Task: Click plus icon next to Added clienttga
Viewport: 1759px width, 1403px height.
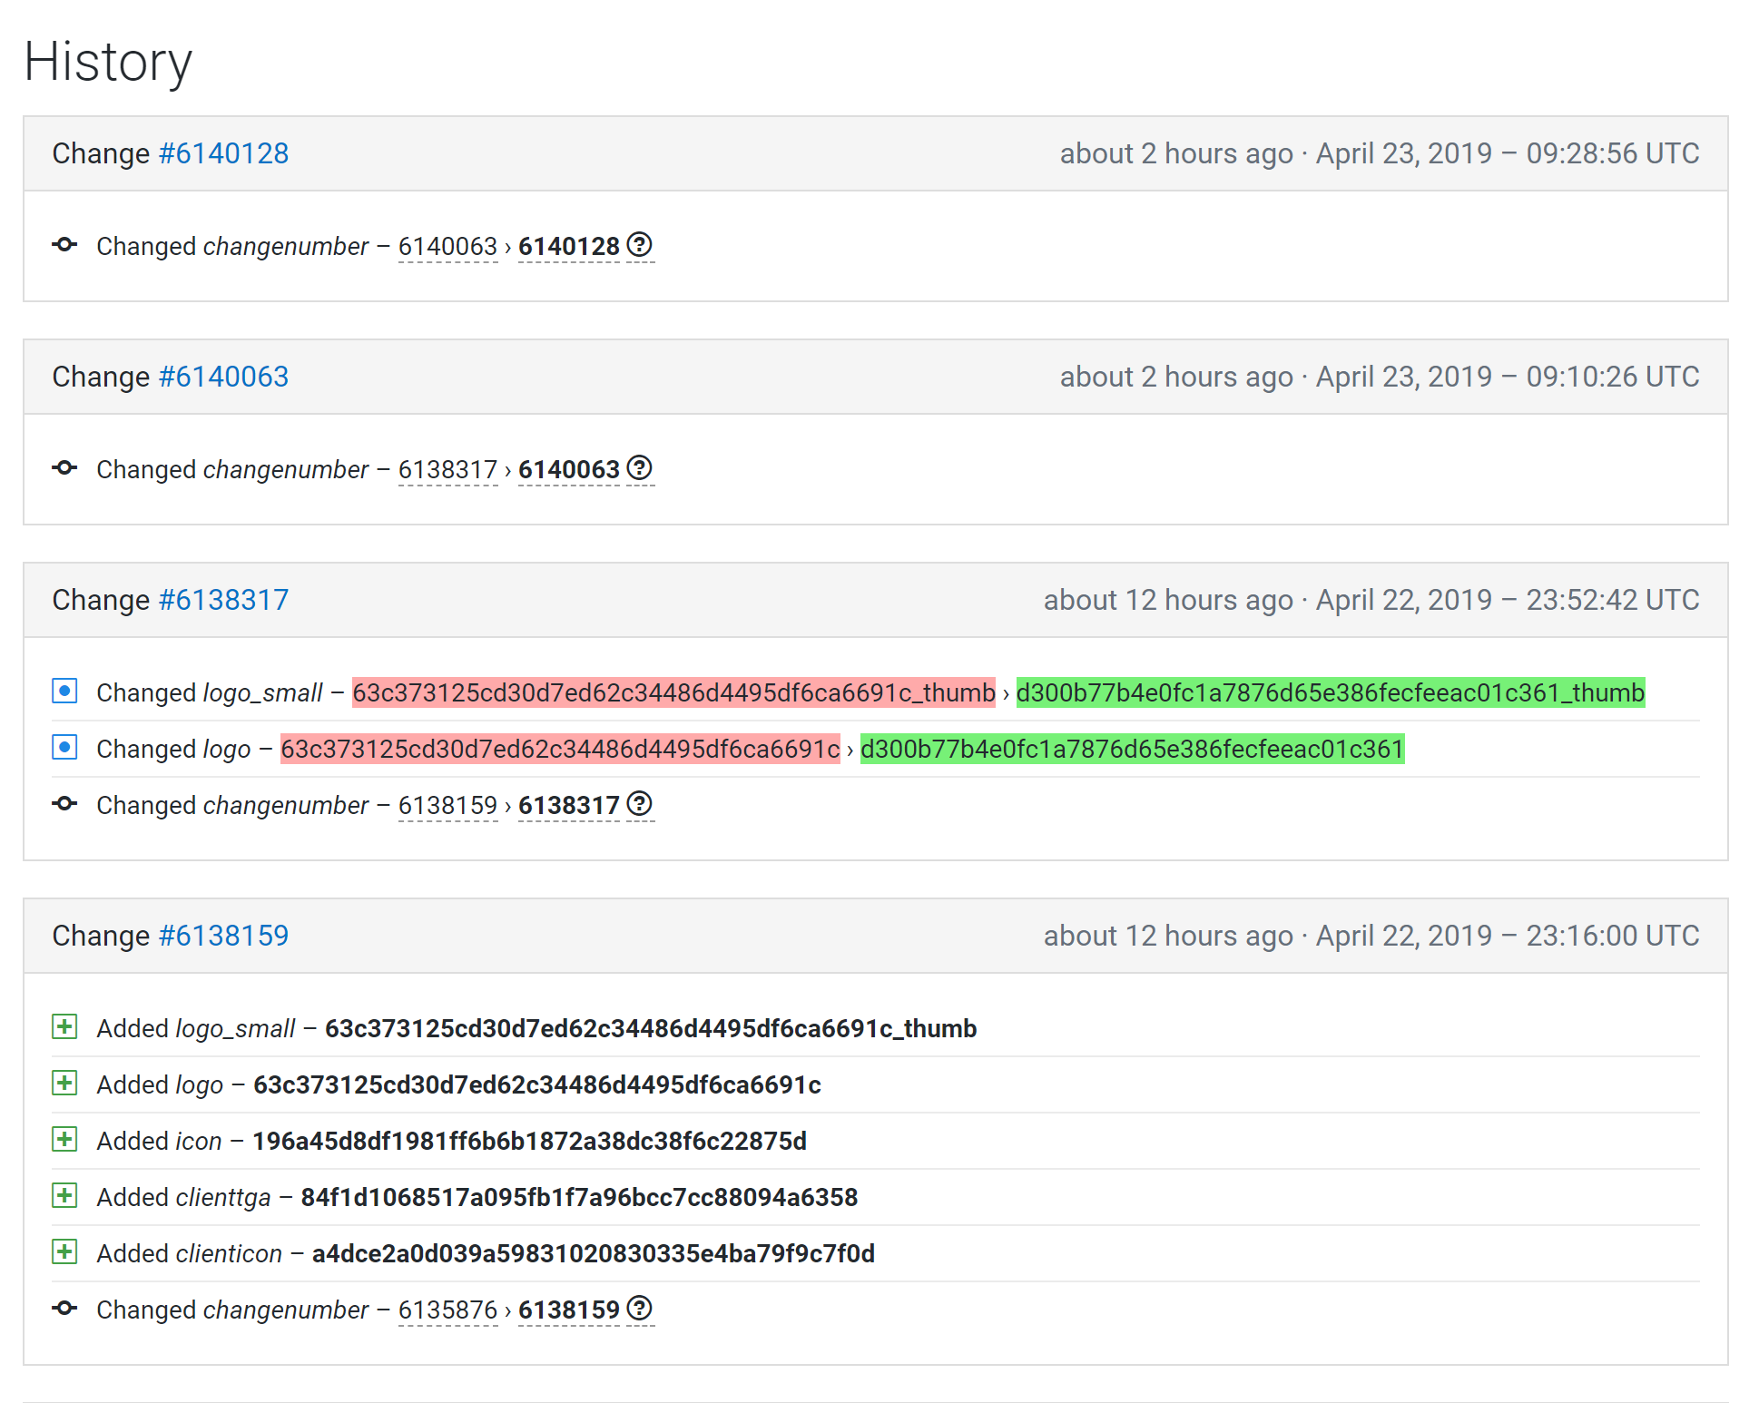Action: tap(64, 1196)
